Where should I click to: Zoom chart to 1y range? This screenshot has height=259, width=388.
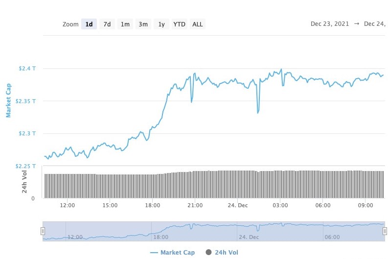click(x=161, y=24)
